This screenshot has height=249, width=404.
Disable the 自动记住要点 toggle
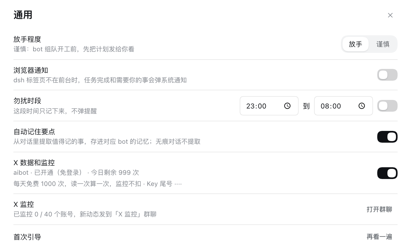pos(387,137)
